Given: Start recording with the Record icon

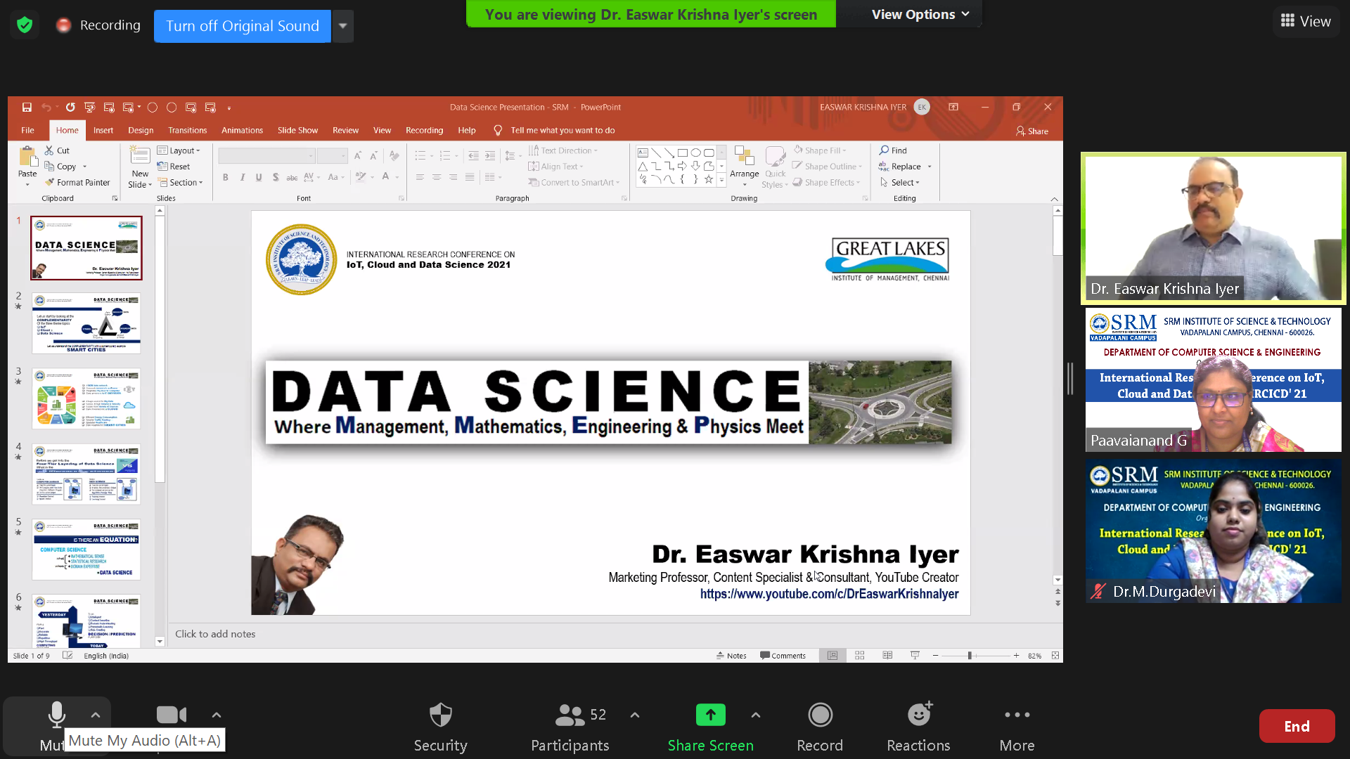Looking at the screenshot, I should tap(820, 715).
